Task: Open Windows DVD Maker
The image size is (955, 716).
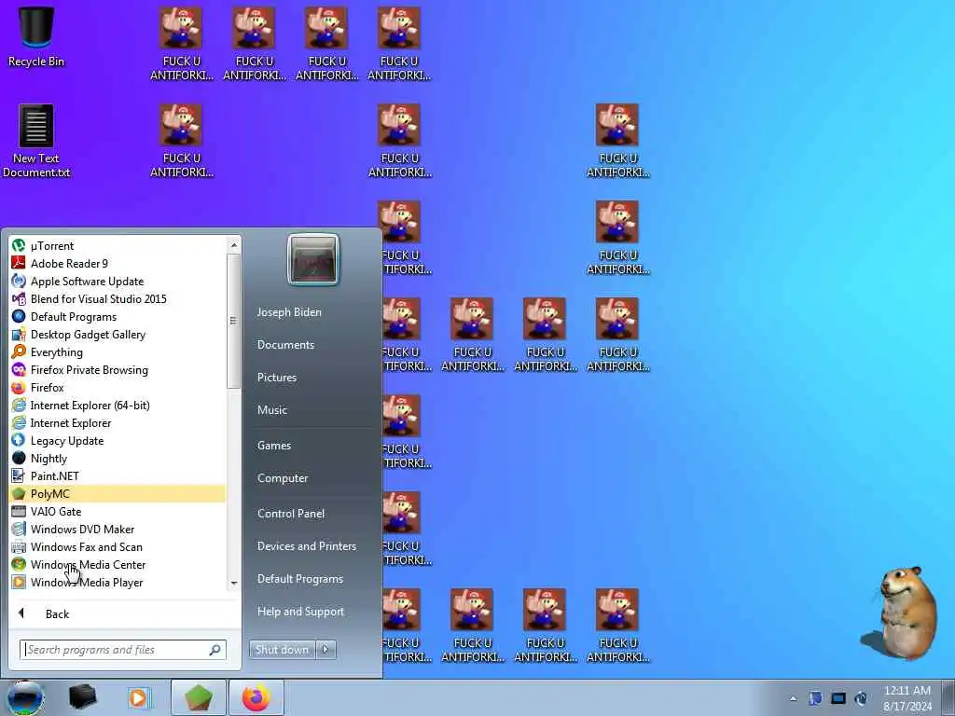Action: [x=118, y=530]
